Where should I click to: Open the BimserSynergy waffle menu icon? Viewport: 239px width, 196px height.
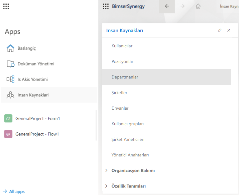[106, 6]
